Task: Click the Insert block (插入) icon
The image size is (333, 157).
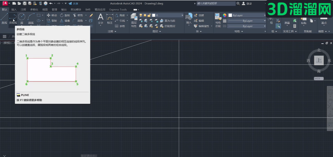Action: point(189,19)
